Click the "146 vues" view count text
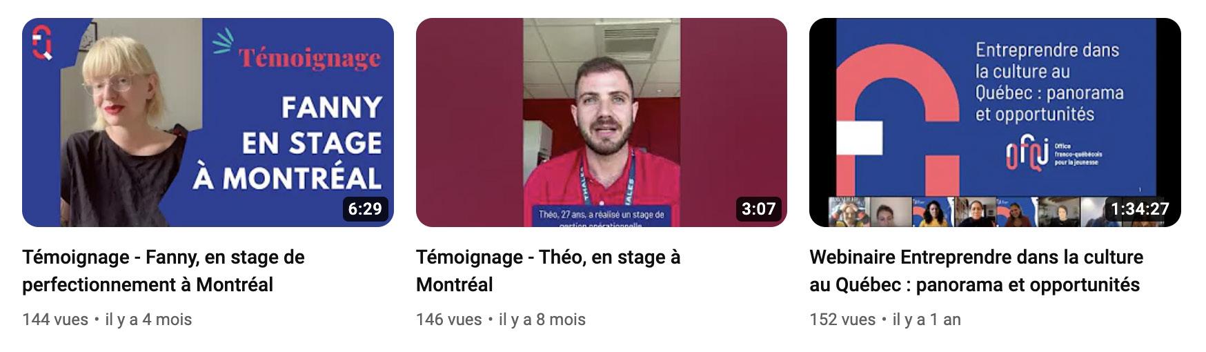This screenshot has height=352, width=1206. (x=449, y=320)
